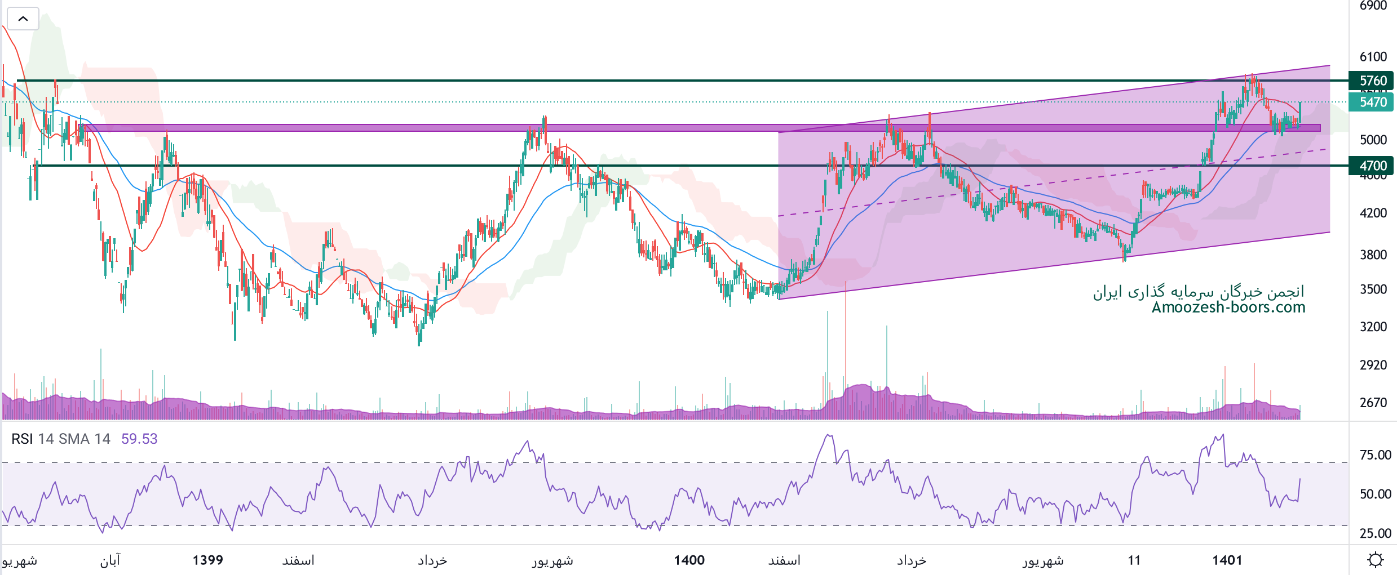Click the 1401 year label on time axis
This screenshot has width=1397, height=575.
coord(1227,560)
